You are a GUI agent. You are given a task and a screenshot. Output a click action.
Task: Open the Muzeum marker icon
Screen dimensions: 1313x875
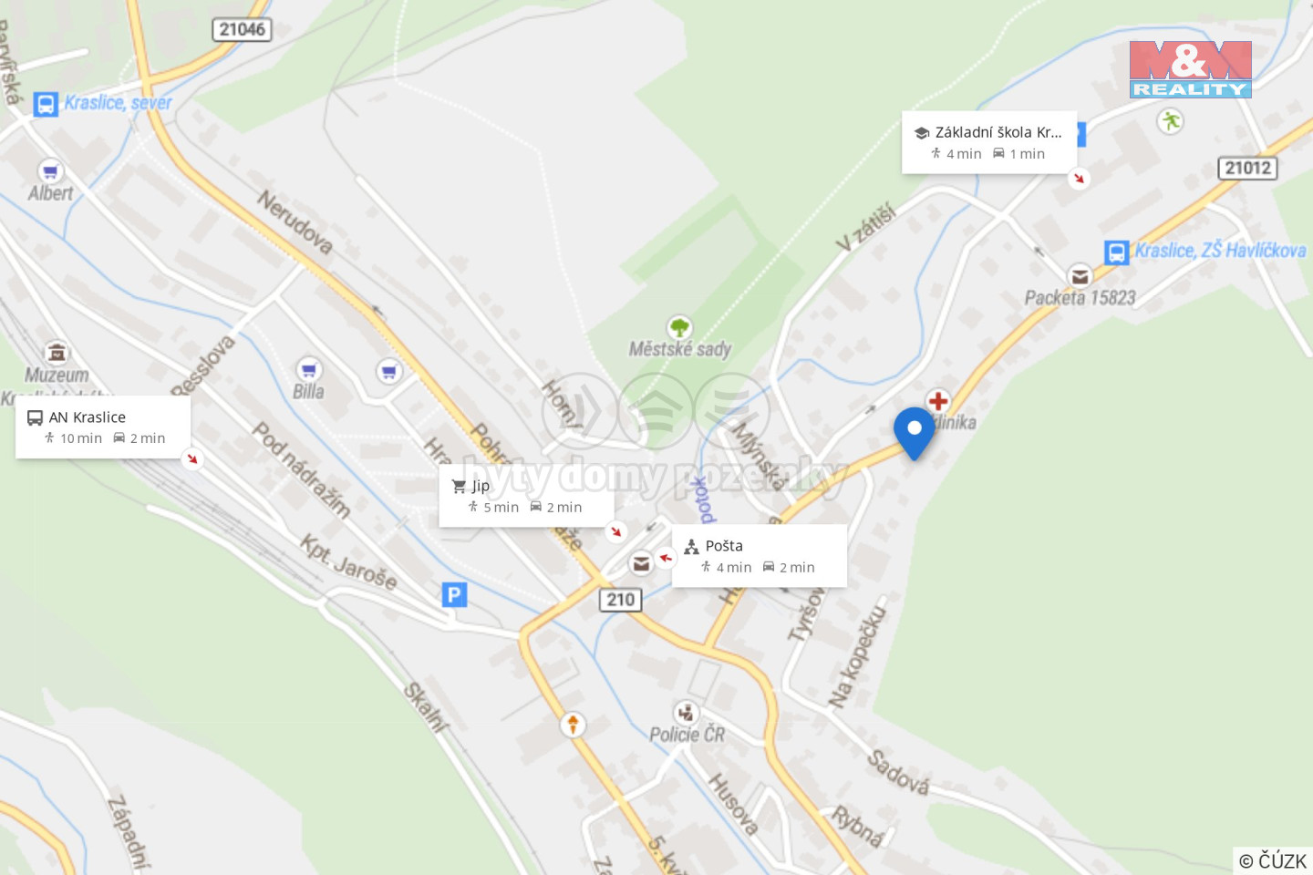57,352
